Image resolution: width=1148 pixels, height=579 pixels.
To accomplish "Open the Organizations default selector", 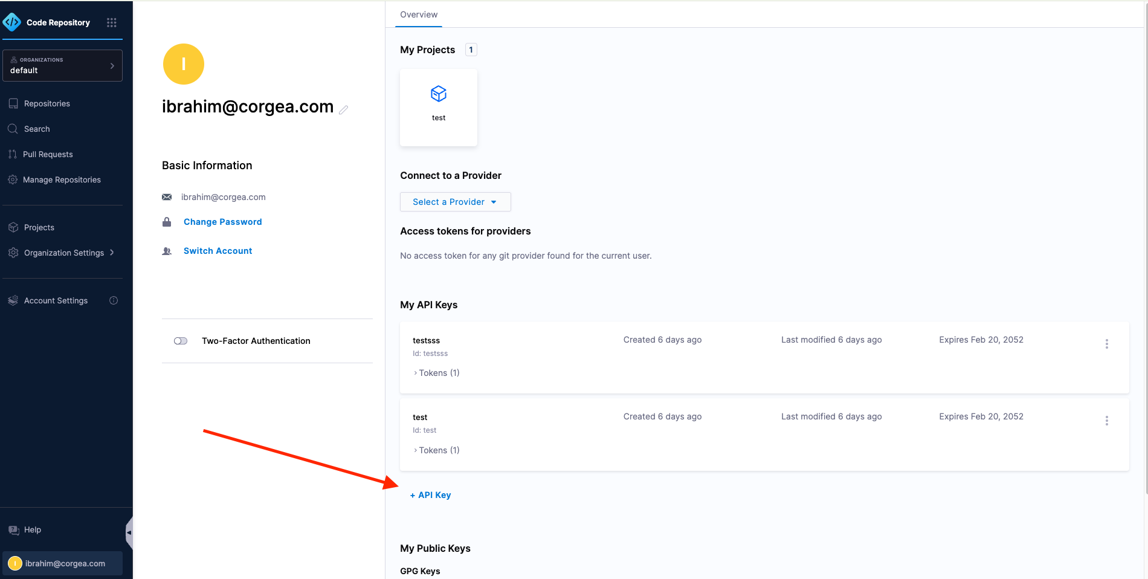I will coord(63,65).
